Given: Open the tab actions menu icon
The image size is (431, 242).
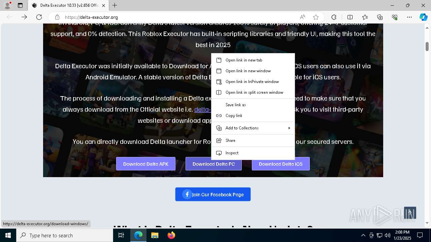Looking at the screenshot, I should (20, 5).
